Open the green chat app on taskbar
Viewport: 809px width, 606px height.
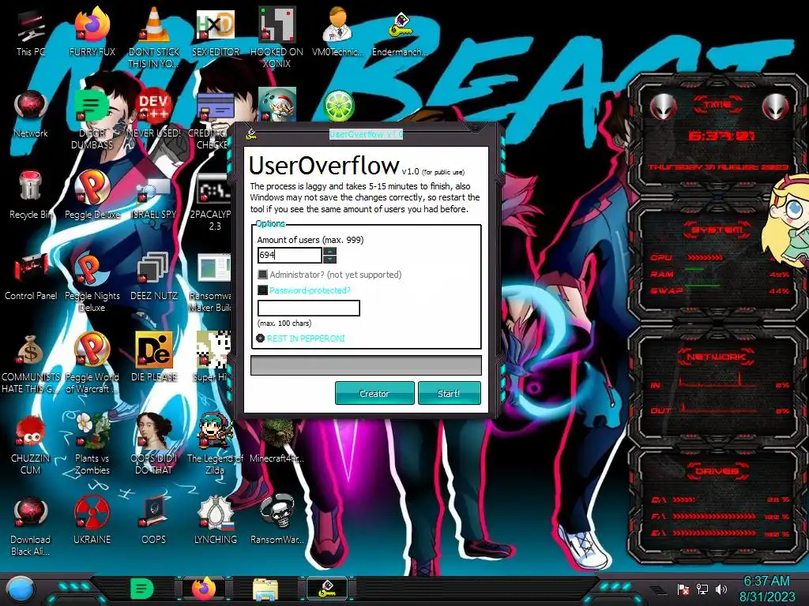pos(141,589)
